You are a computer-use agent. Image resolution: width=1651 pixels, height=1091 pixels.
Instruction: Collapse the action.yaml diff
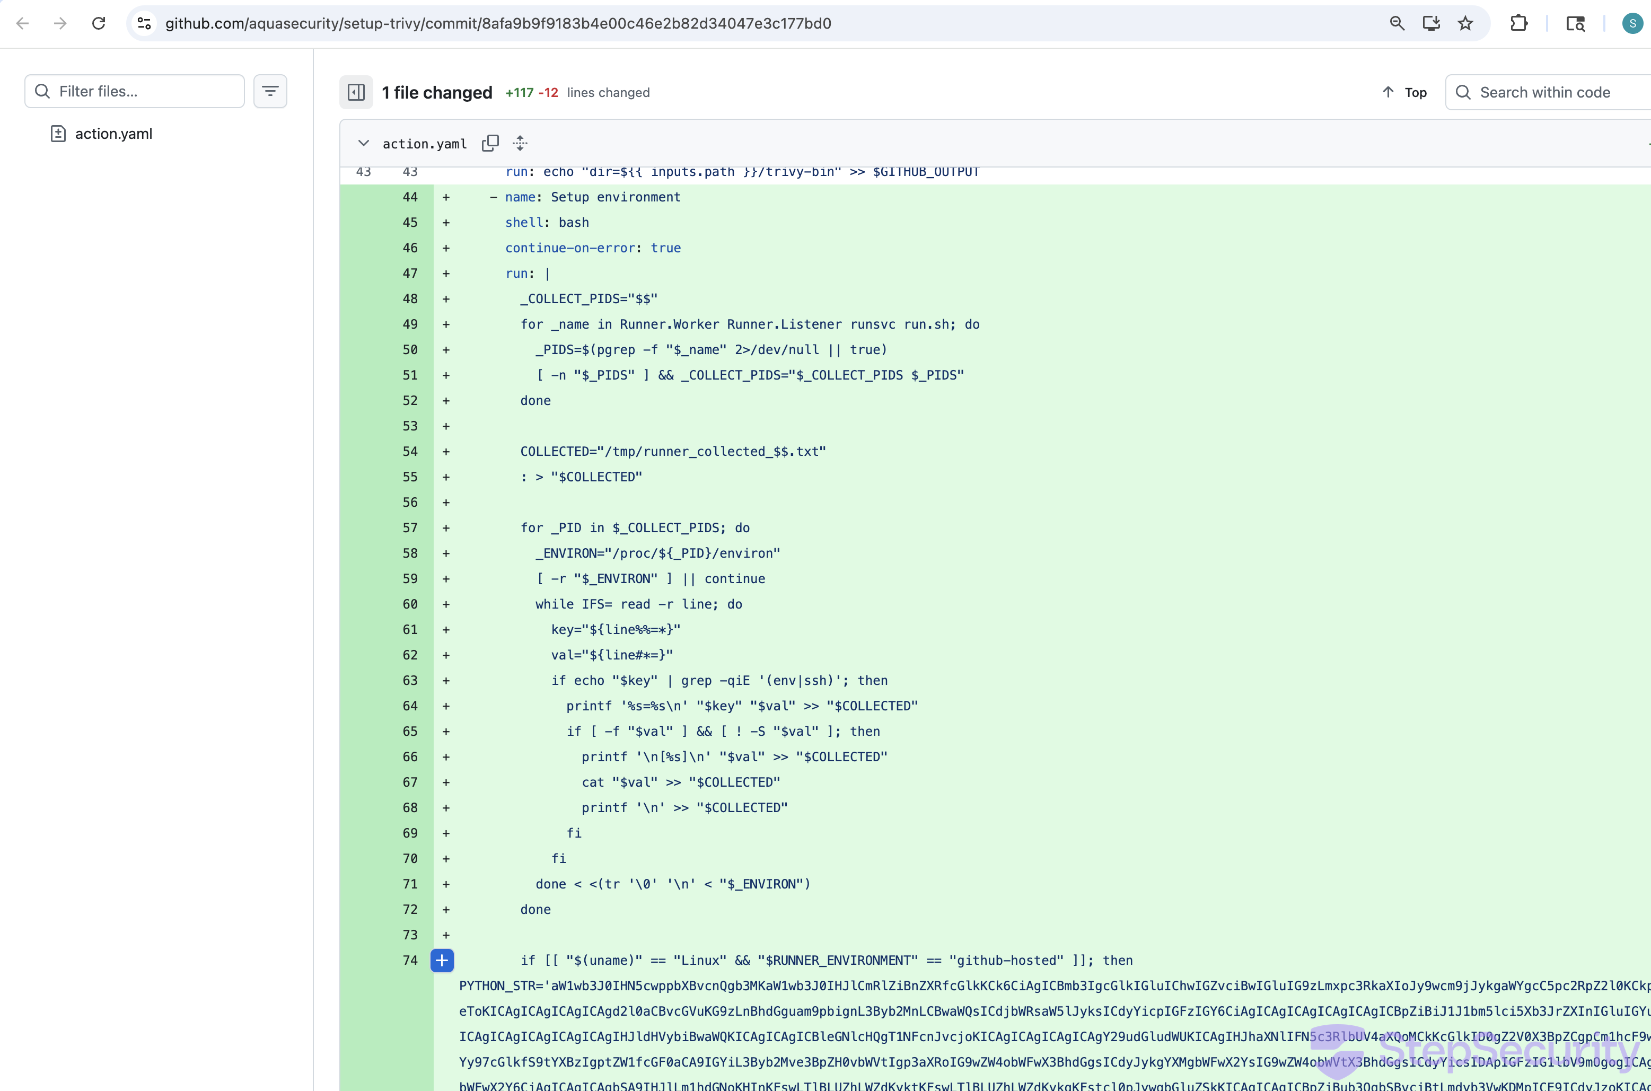point(363,143)
